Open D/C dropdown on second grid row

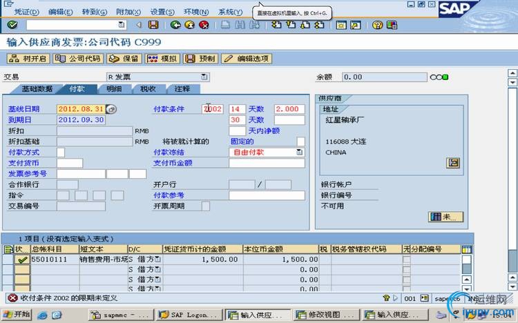(x=158, y=269)
